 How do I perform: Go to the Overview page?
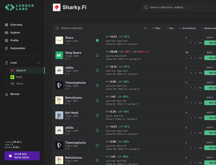16,25
